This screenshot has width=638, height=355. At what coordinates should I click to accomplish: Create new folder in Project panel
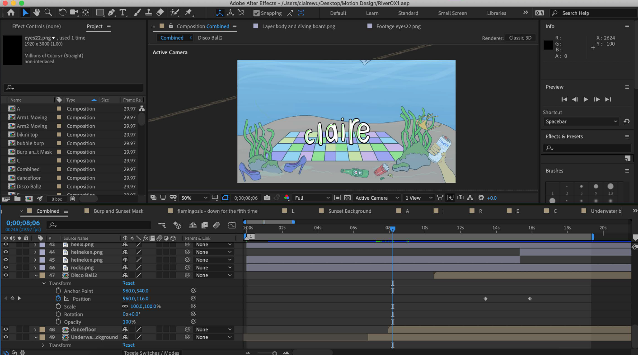point(17,199)
